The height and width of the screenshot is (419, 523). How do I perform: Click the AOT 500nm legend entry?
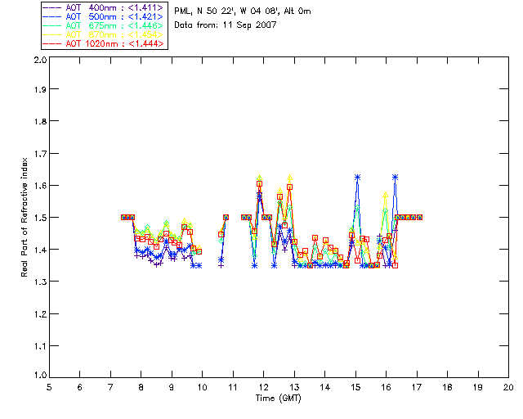[x=104, y=16]
